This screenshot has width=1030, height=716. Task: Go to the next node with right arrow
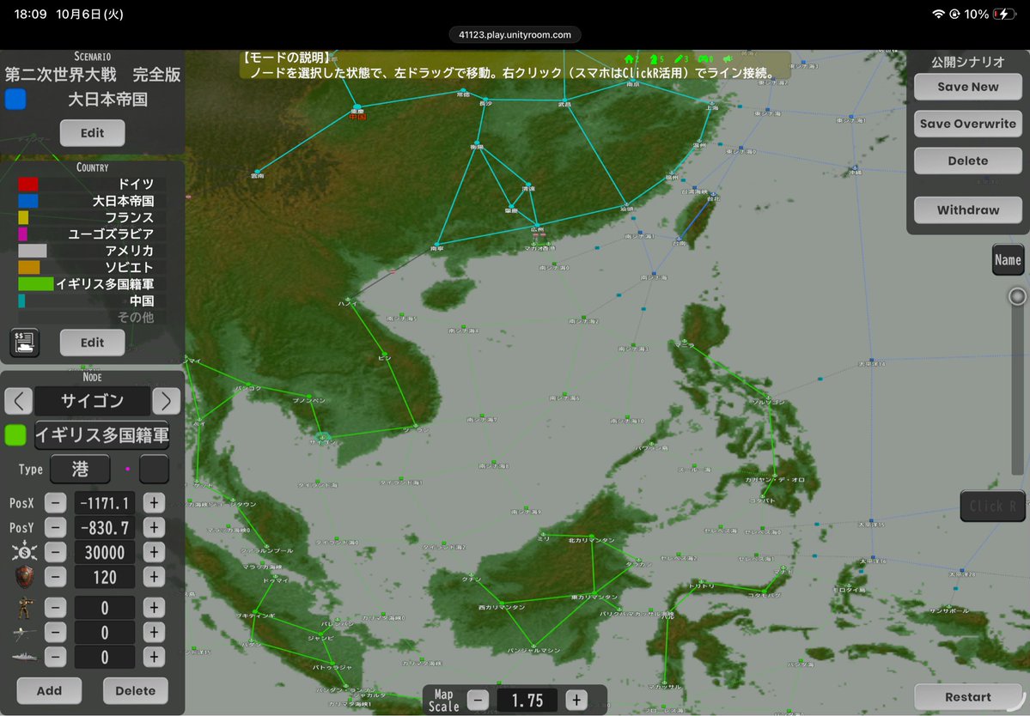click(166, 400)
